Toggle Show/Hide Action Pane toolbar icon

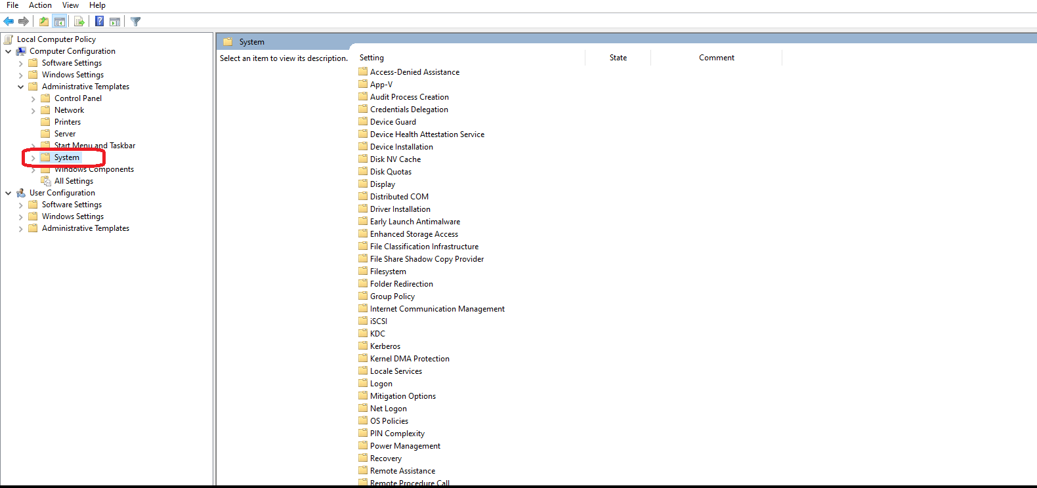(x=115, y=22)
